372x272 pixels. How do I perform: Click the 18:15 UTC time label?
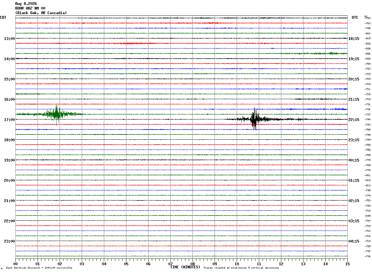click(354, 39)
